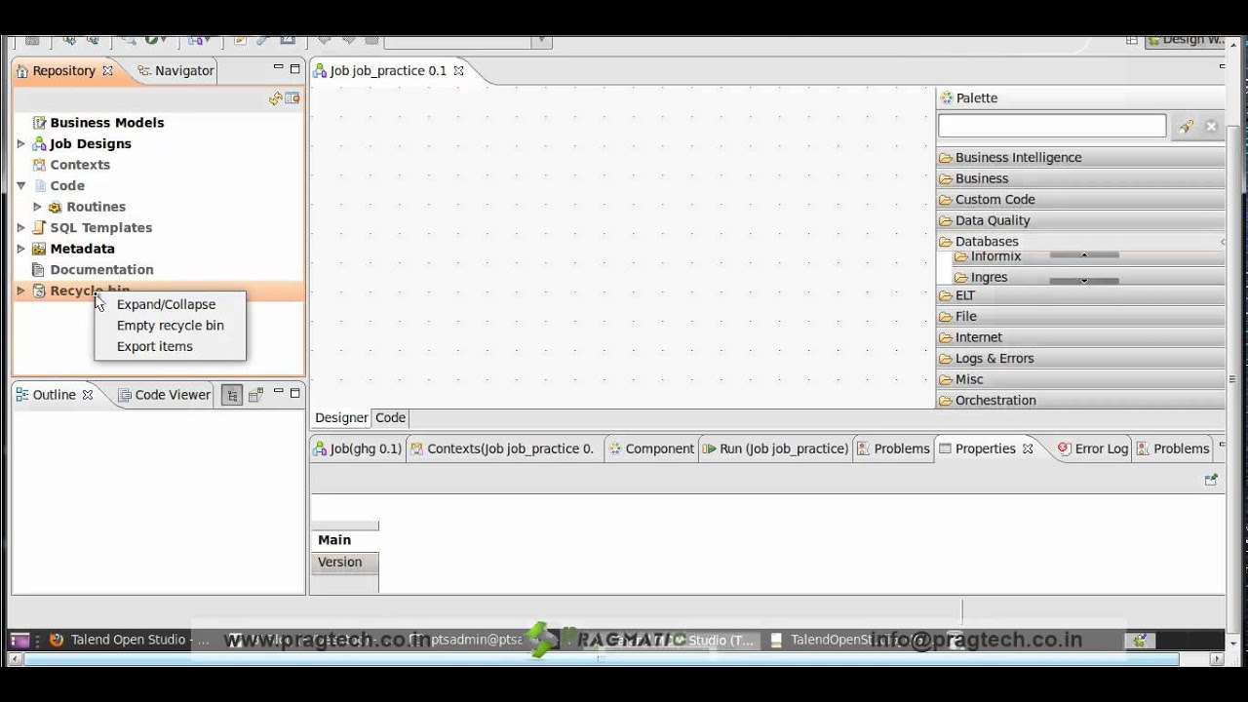Open the Job(ghg 0.1) tab
The height and width of the screenshot is (702, 1248).
357,449
